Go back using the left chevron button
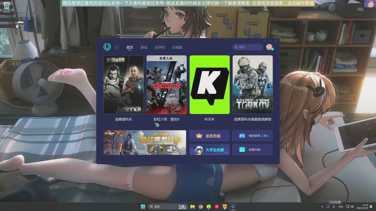 click(x=117, y=47)
